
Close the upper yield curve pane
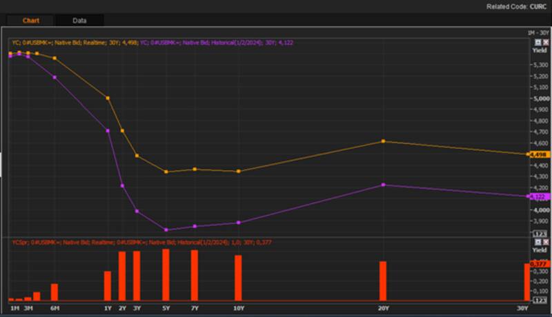[x=545, y=42]
